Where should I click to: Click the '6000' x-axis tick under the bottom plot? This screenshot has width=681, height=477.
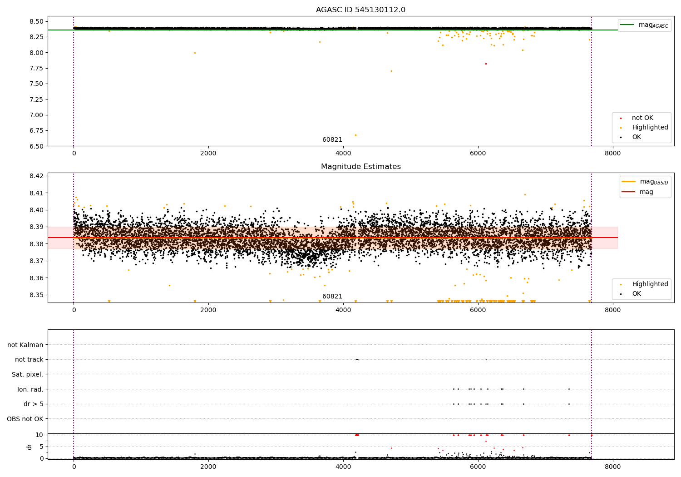click(x=478, y=467)
